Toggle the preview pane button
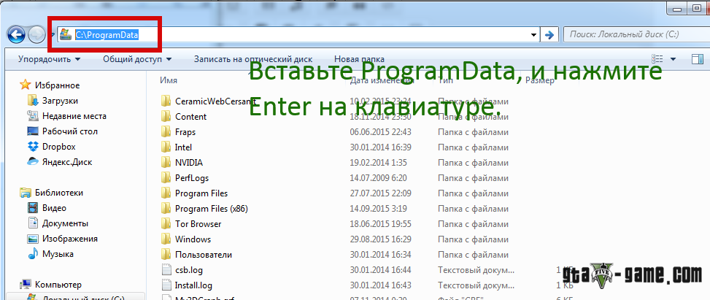Image resolution: width=710 pixels, height=300 pixels. coord(696,59)
